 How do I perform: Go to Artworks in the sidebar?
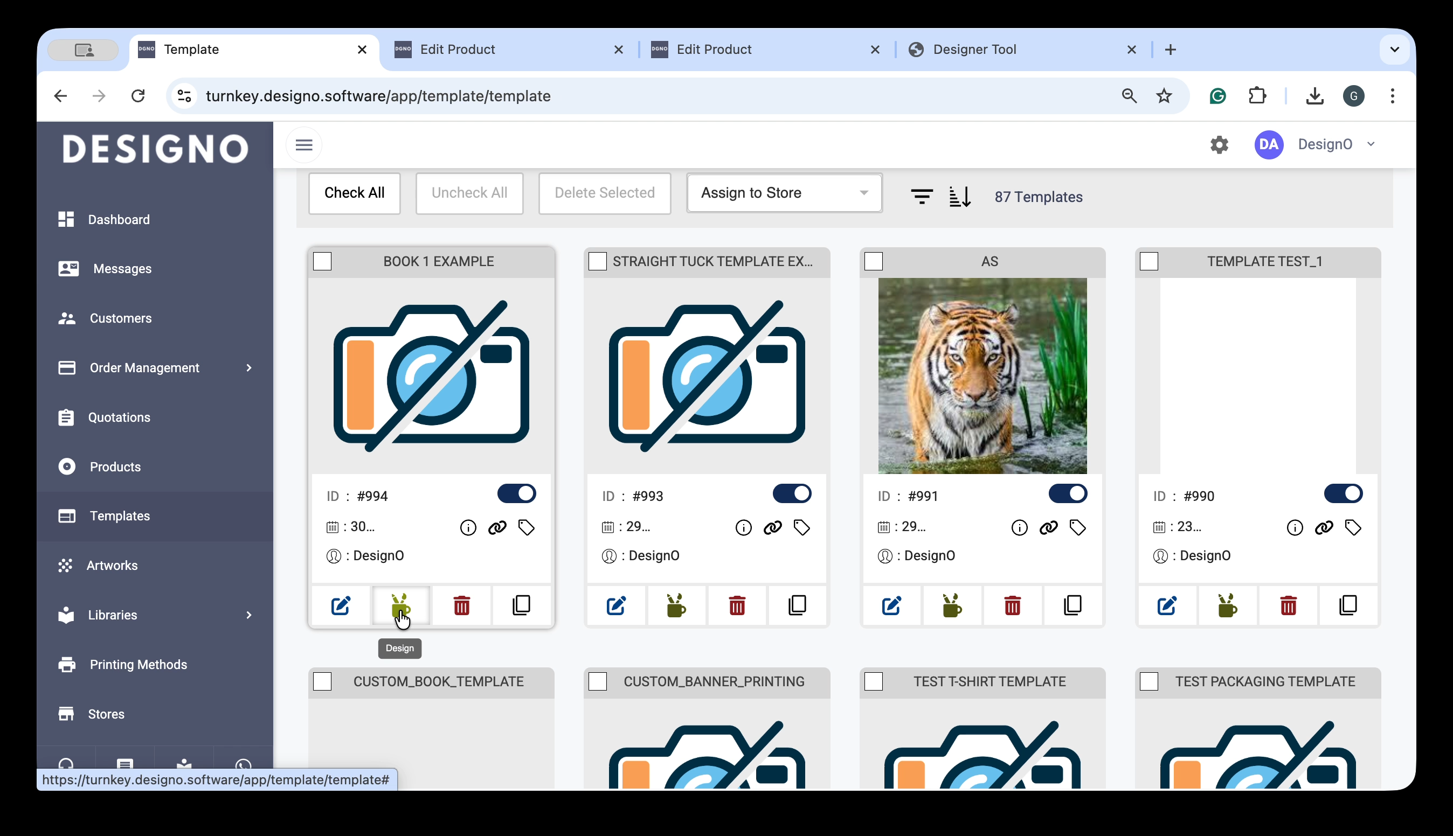[x=112, y=566]
